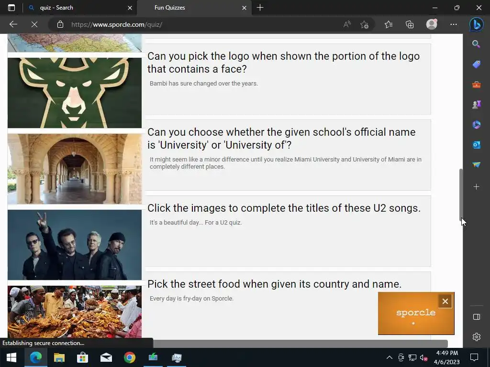Click the Miami University description text
The height and width of the screenshot is (367, 490).
click(286, 163)
